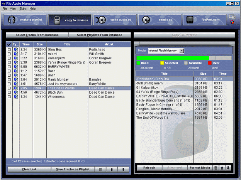Check the box for Manic Monday track

coord(9,79)
